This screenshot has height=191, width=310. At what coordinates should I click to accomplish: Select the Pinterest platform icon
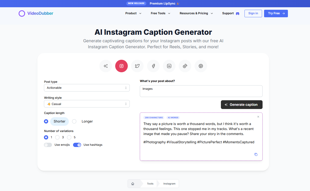coord(201,66)
